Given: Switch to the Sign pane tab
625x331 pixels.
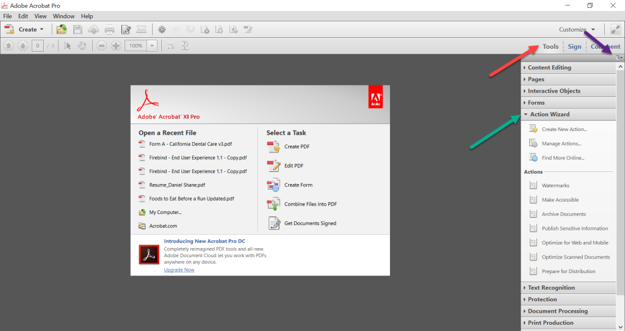Looking at the screenshot, I should [574, 46].
